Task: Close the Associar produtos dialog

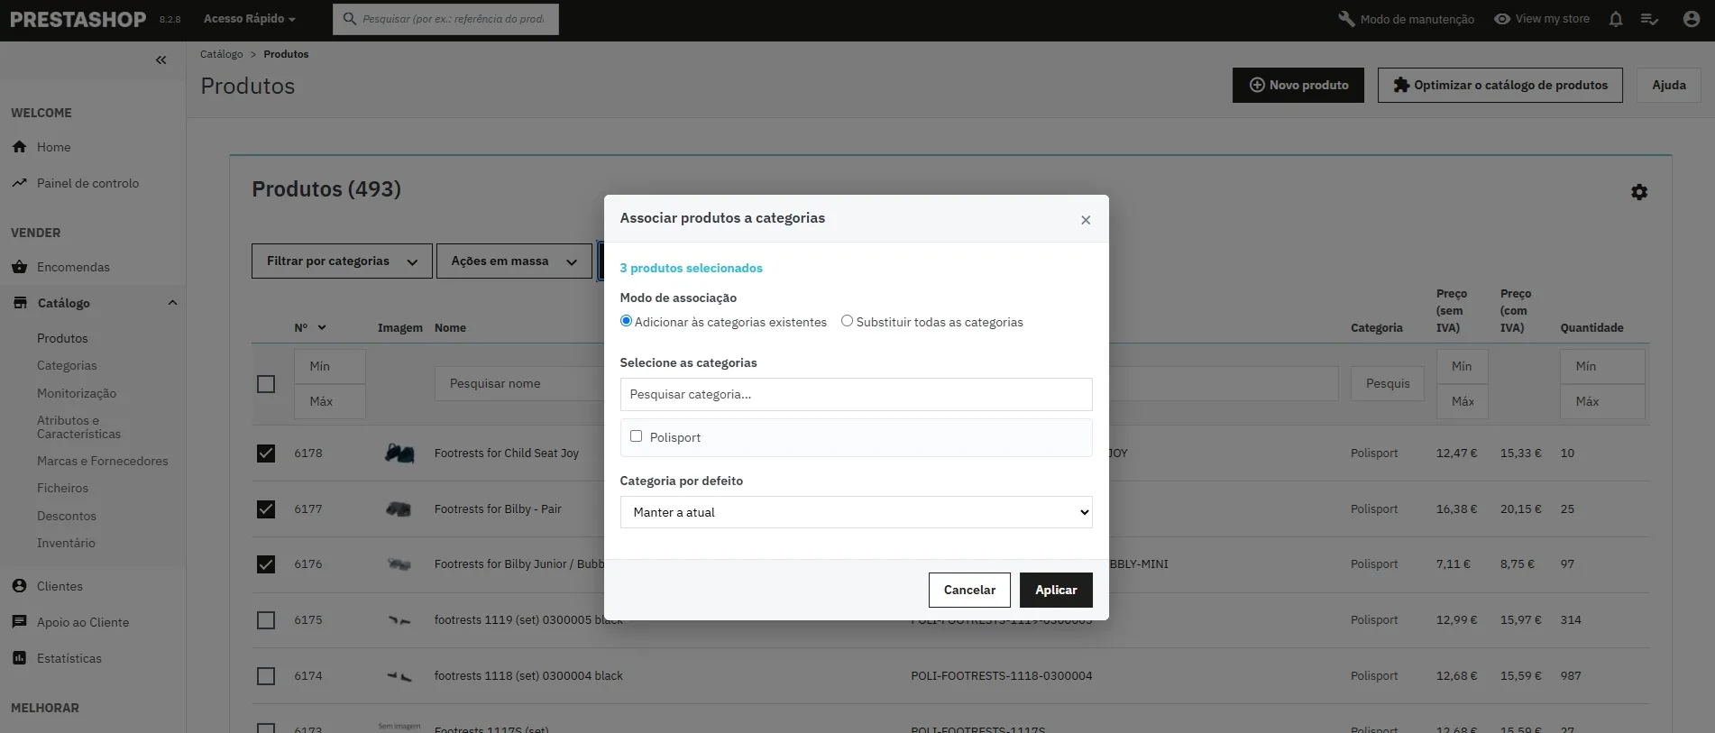Action: 1086,220
